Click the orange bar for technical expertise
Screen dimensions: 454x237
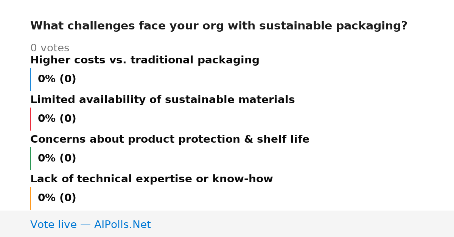pyautogui.click(x=30, y=198)
